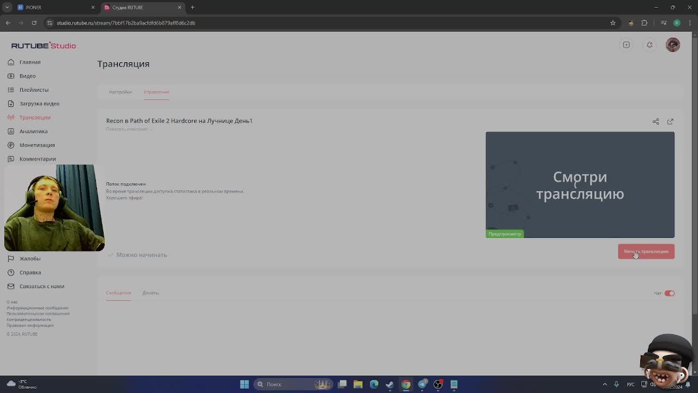Click the RUTUBE Studio logo

[x=44, y=45]
